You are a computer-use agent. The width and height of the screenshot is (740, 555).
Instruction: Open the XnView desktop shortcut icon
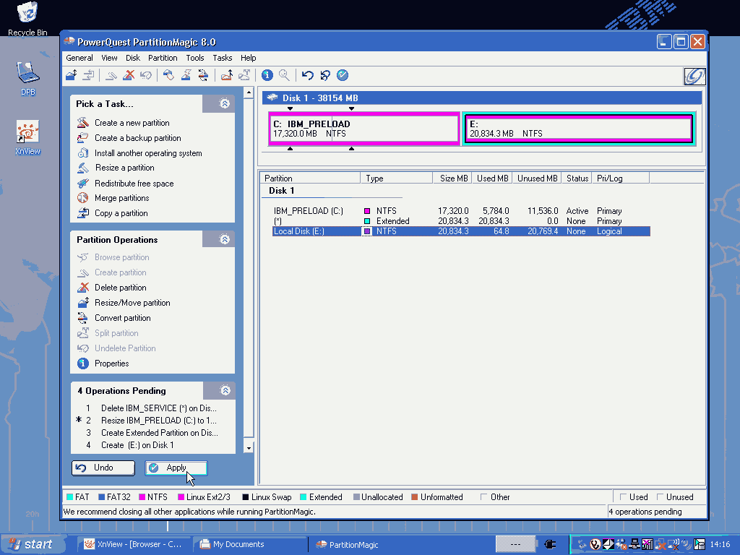point(27,133)
